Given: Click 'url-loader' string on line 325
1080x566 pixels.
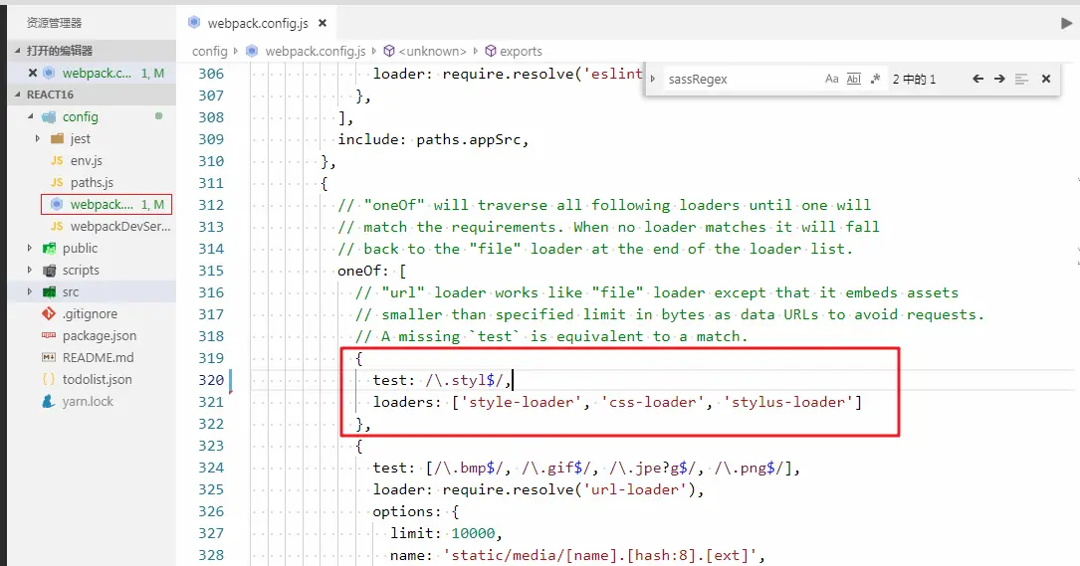Looking at the screenshot, I should tap(635, 489).
